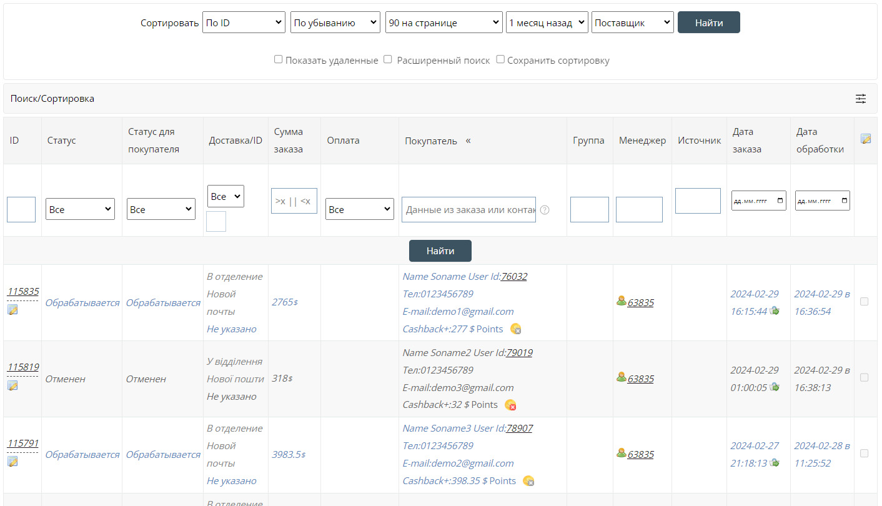
Task: Open user ID 76032 link
Action: click(x=513, y=276)
